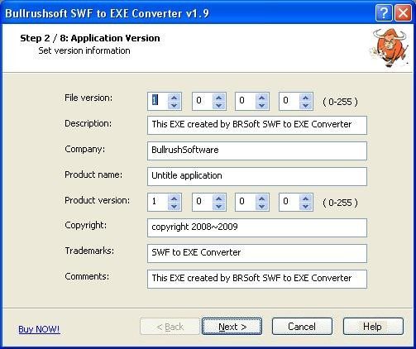Image resolution: width=416 pixels, height=349 pixels.
Task: Click the File version label
Action: 88,98
